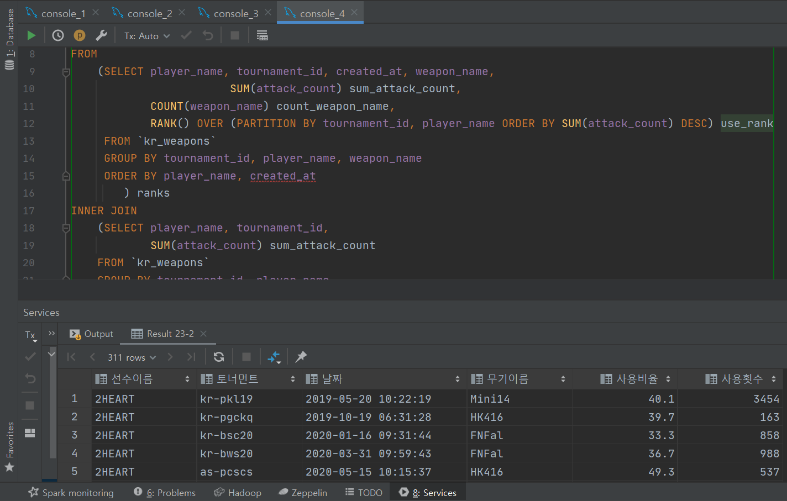Go to the previous page of results
The height and width of the screenshot is (501, 787).
(x=92, y=357)
